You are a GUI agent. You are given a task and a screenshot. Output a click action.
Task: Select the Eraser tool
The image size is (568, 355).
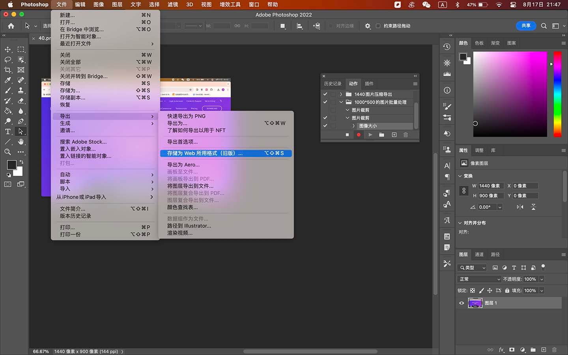(x=21, y=101)
